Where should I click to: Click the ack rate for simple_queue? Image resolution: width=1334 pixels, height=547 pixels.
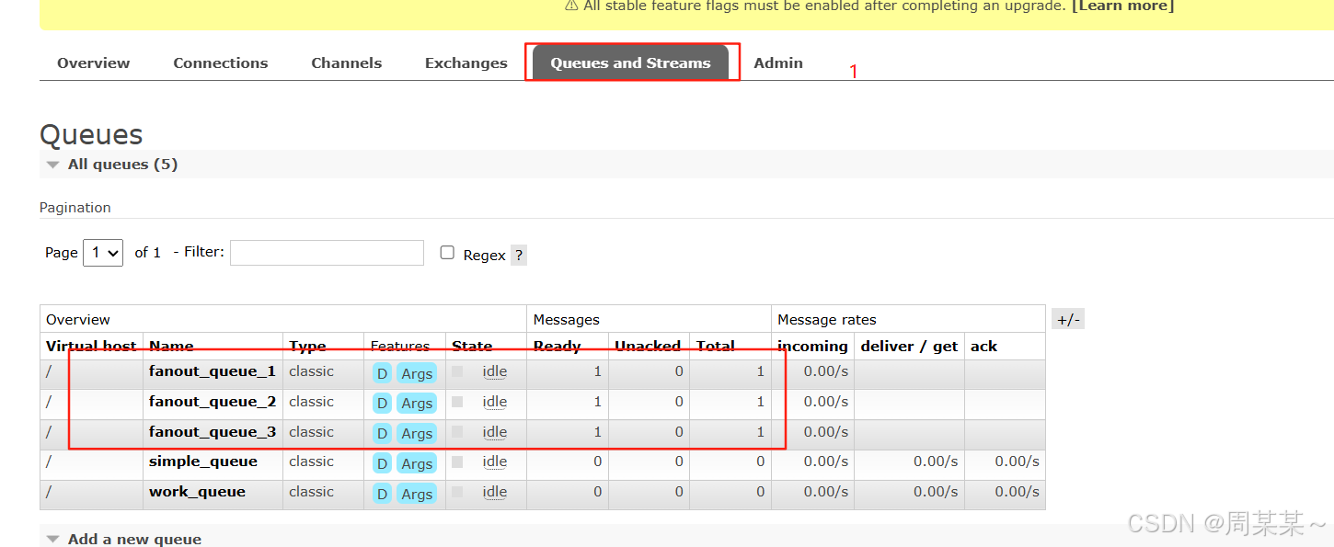point(1017,462)
